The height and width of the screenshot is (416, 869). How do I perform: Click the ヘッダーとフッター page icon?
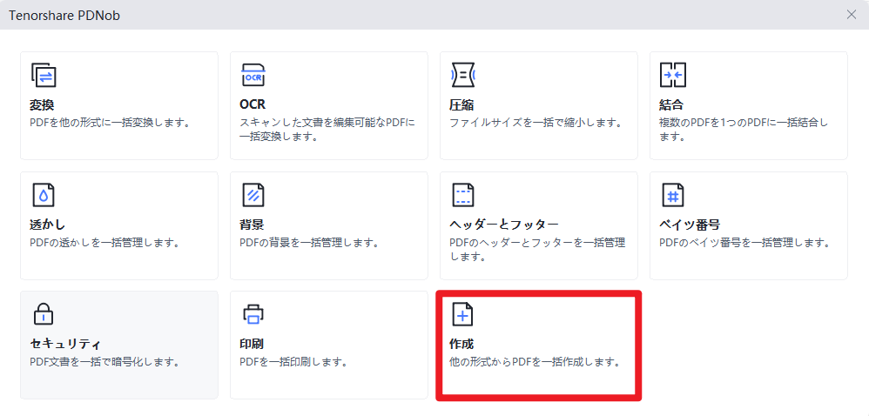click(x=463, y=195)
